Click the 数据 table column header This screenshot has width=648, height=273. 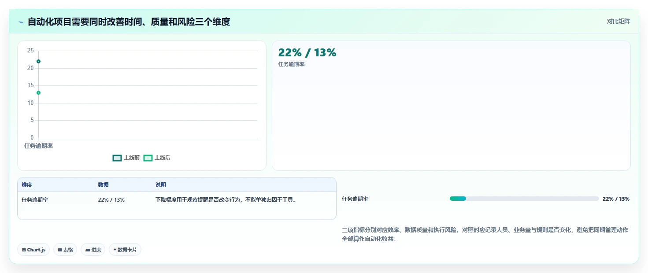point(103,185)
